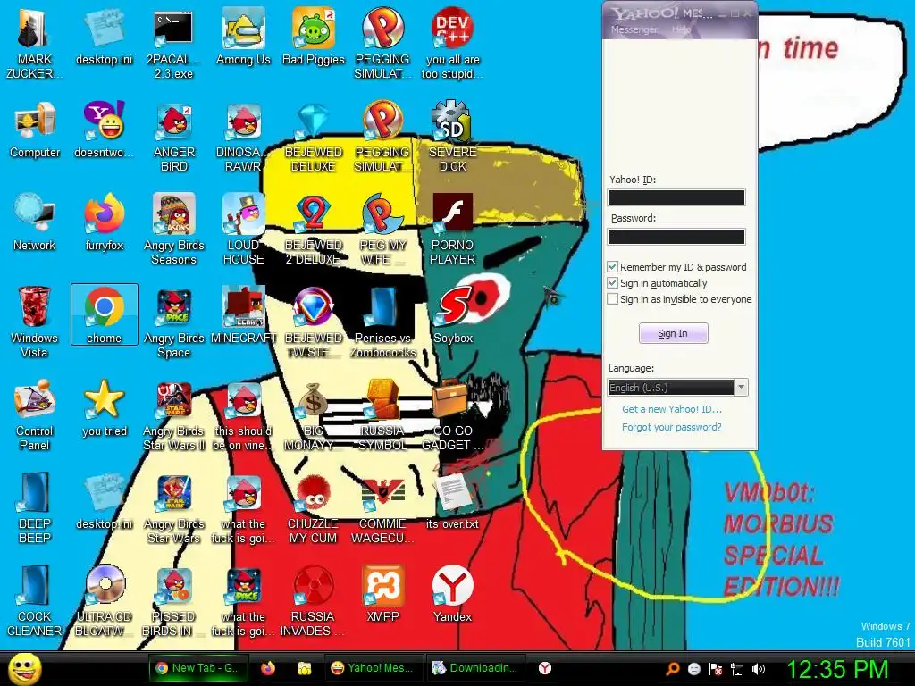Toggle 'Remember my ID & password' checkbox
This screenshot has height=686, width=915.
tap(612, 266)
